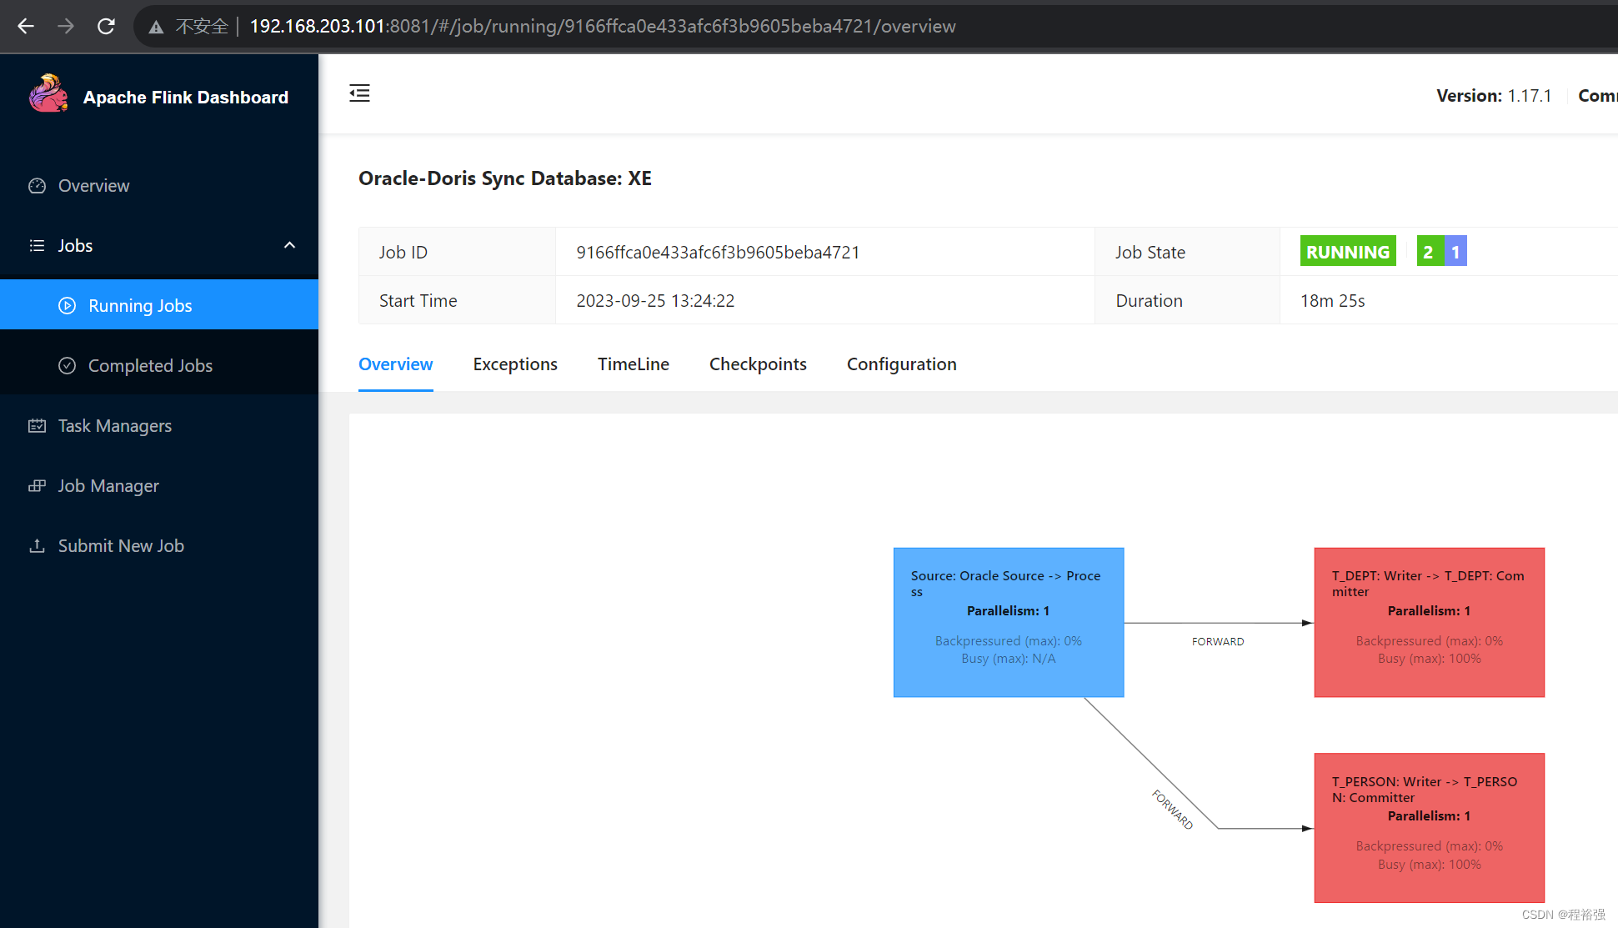This screenshot has height=928, width=1618.
Task: Click the blue task count badge 1
Action: [x=1455, y=252]
